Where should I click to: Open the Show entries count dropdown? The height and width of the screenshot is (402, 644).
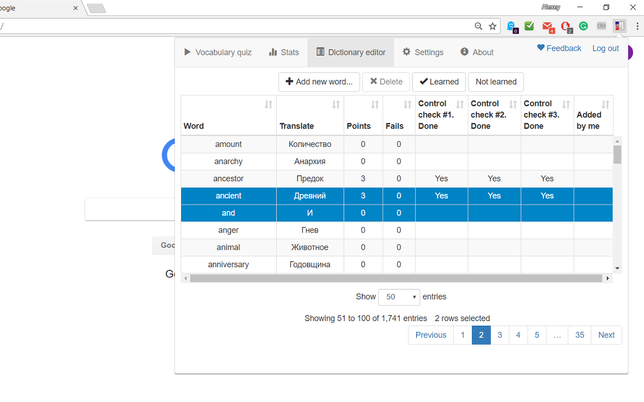[x=399, y=297]
